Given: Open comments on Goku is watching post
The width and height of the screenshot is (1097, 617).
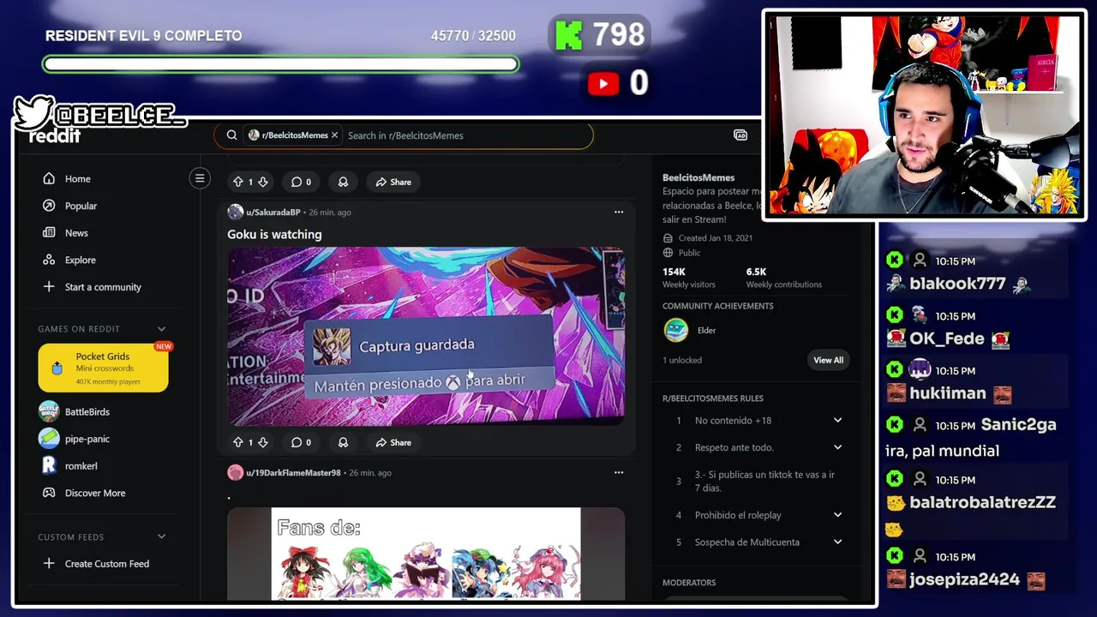Looking at the screenshot, I should [x=301, y=442].
